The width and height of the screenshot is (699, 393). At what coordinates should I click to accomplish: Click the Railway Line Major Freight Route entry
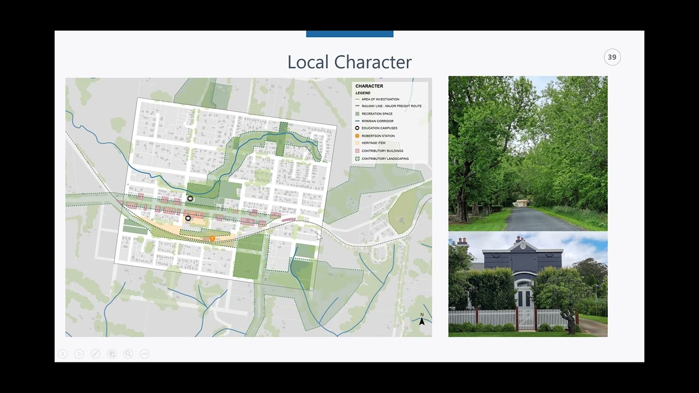(x=388, y=106)
